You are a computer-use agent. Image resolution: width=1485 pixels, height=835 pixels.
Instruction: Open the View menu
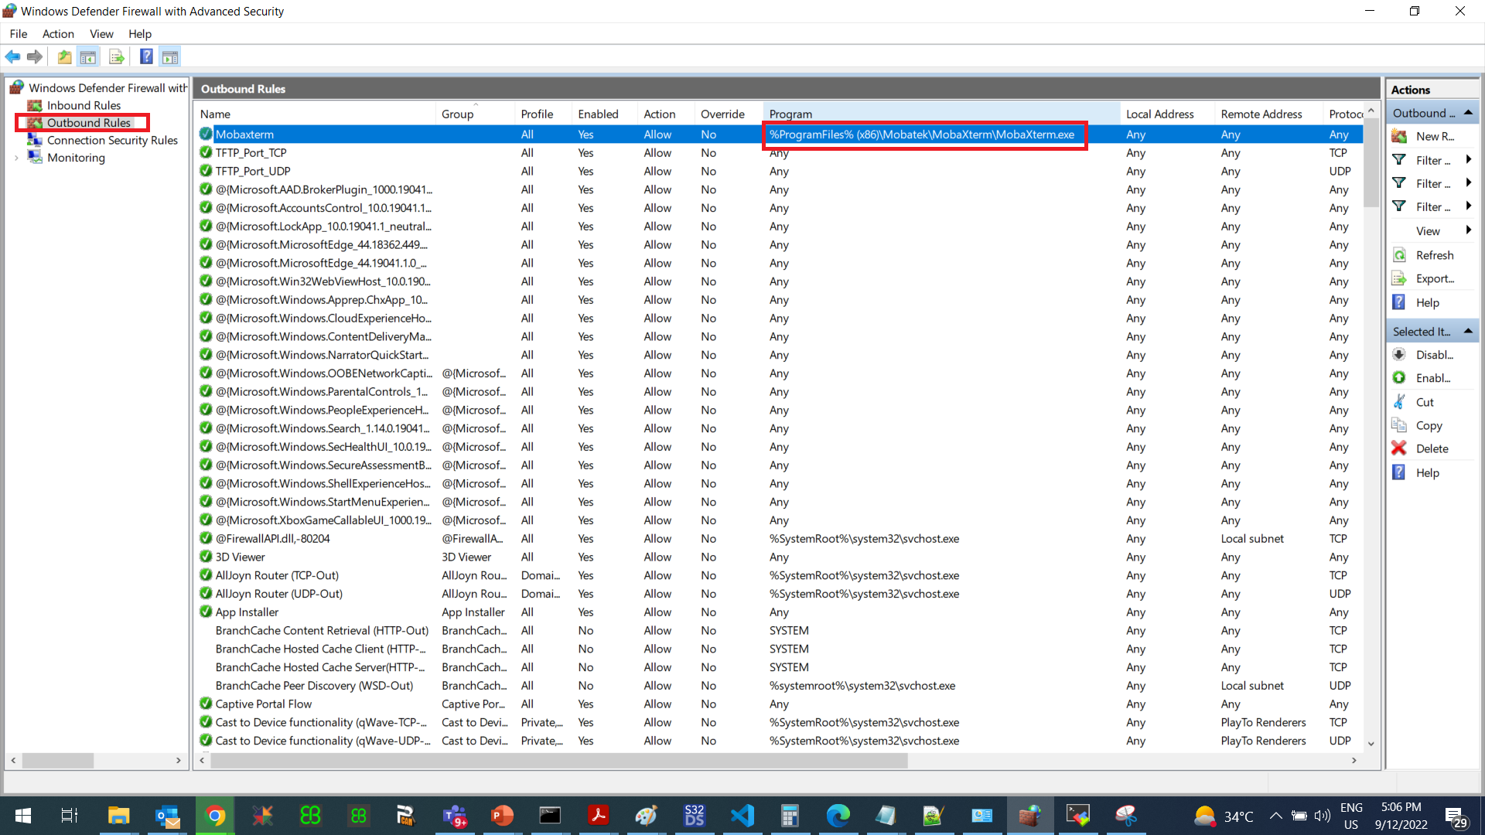coord(101,33)
